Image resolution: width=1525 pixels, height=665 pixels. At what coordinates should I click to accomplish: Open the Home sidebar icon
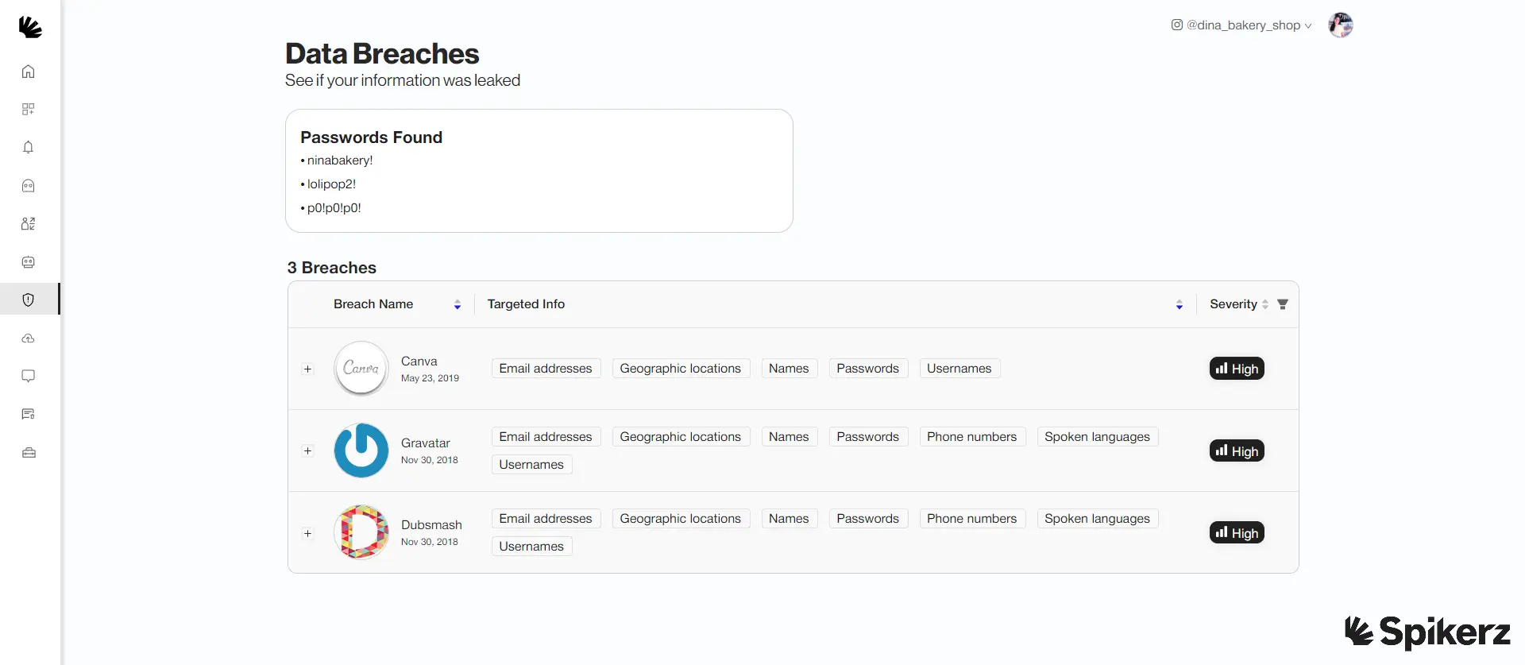pos(29,72)
